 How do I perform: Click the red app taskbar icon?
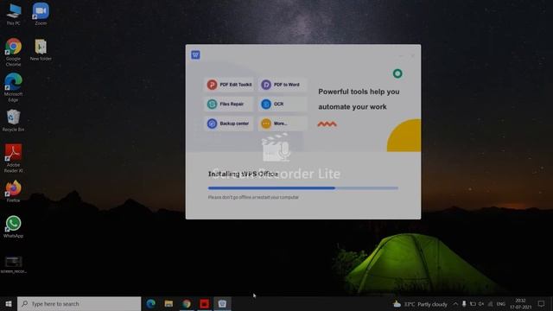point(204,303)
